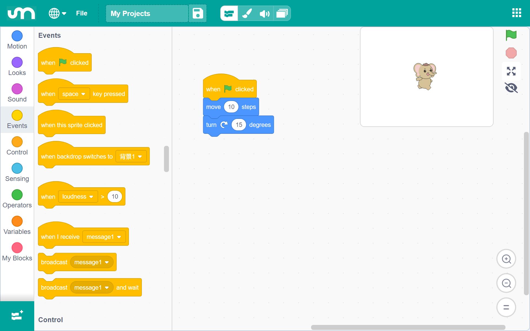Viewport: 530px width, 331px height.
Task: Switch to the code blocks tab
Action: tap(229, 13)
